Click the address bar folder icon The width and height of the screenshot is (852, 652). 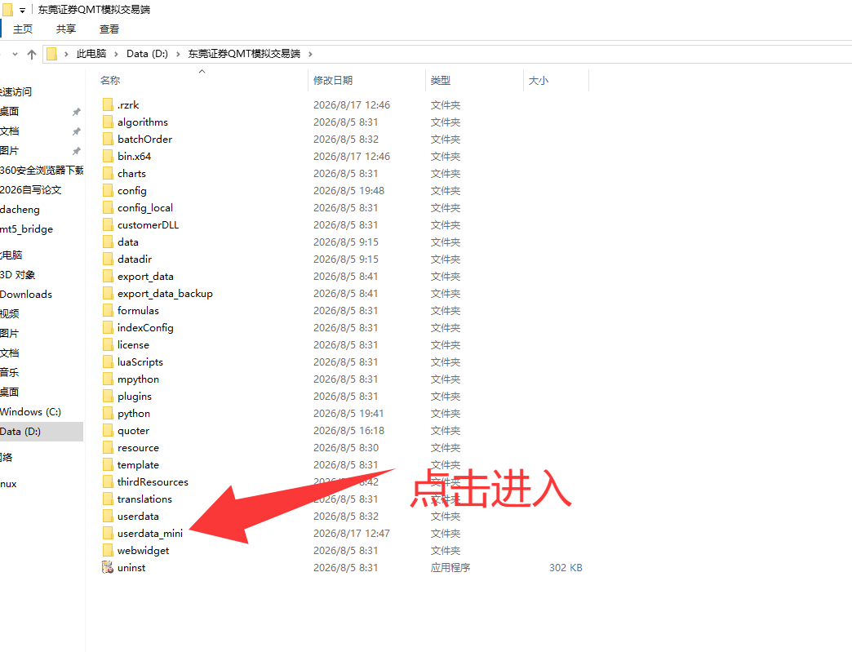tap(51, 54)
